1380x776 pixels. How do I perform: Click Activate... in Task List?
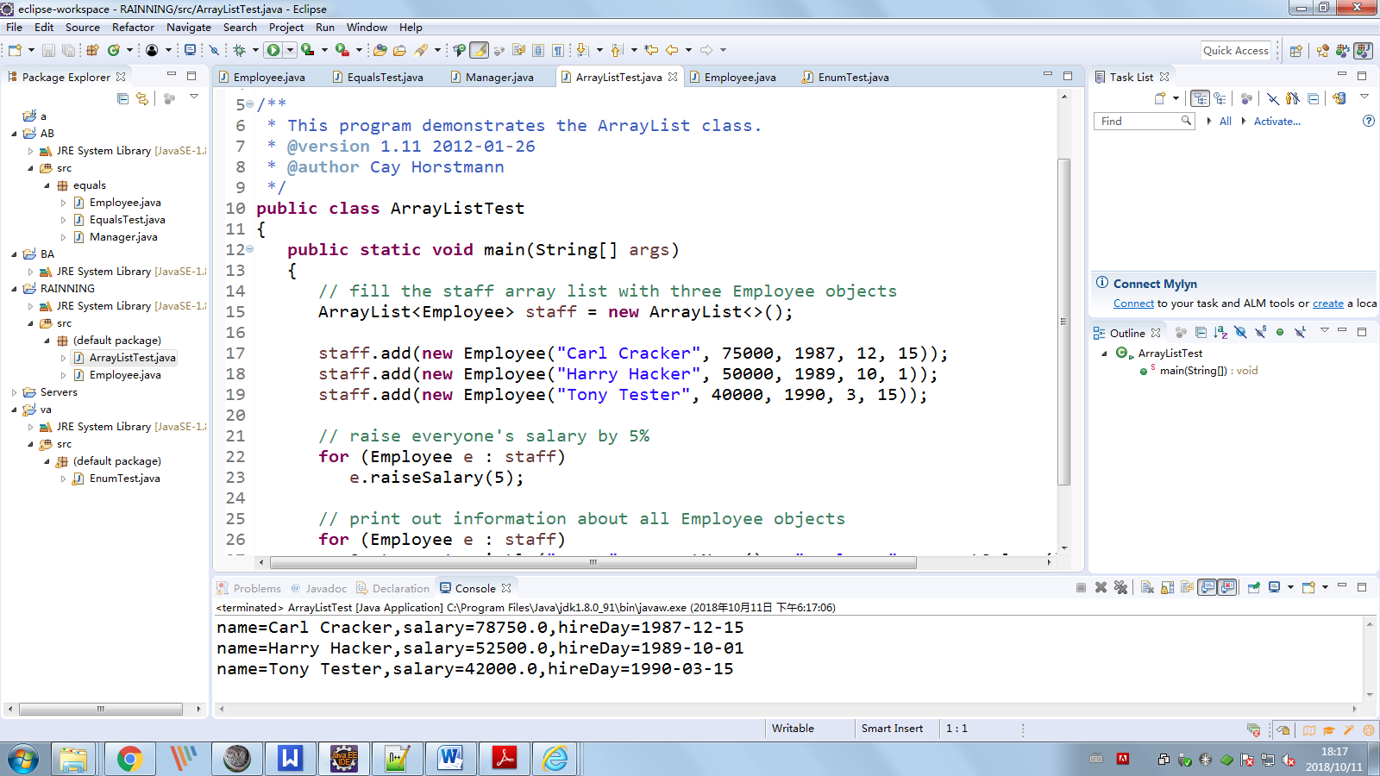pyautogui.click(x=1276, y=122)
